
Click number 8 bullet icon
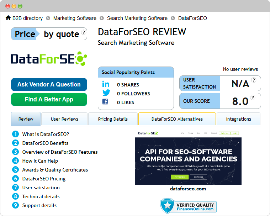(16, 196)
